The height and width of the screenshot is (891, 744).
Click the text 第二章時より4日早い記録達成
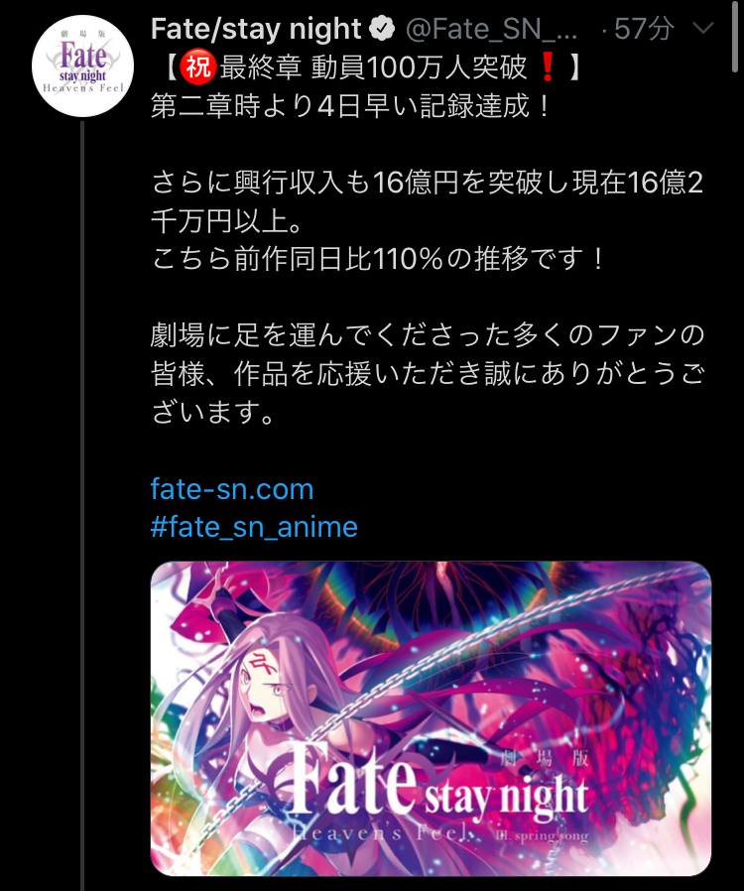(x=350, y=106)
